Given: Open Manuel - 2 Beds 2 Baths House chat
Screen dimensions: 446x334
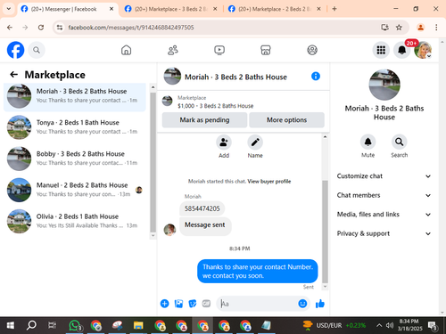Looking at the screenshot, I should (x=75, y=190).
